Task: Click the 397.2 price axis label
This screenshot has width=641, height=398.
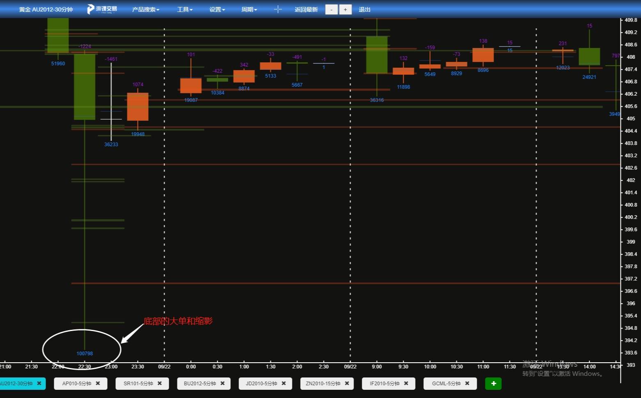Action: click(x=631, y=279)
